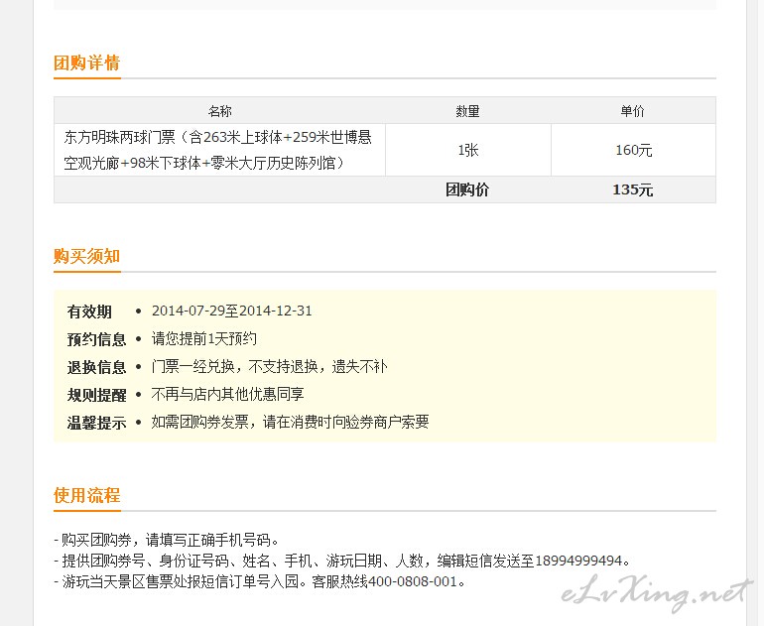This screenshot has width=764, height=626.
Task: Click the 使用流程 section heading
Action: (86, 495)
